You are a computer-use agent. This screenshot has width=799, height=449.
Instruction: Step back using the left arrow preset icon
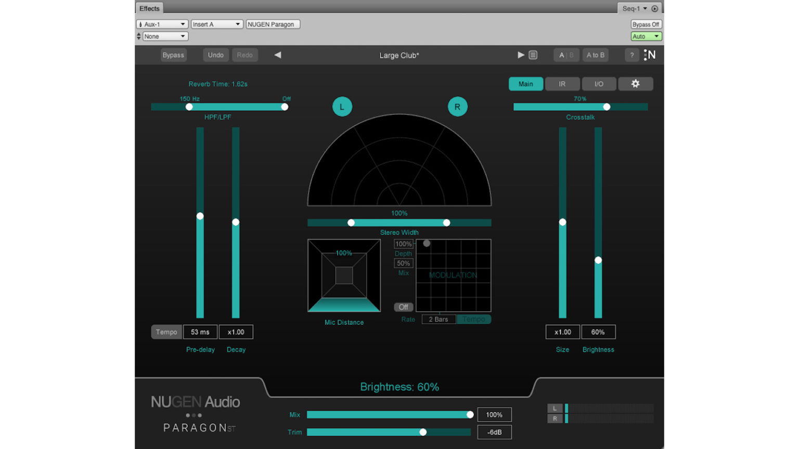(x=277, y=55)
